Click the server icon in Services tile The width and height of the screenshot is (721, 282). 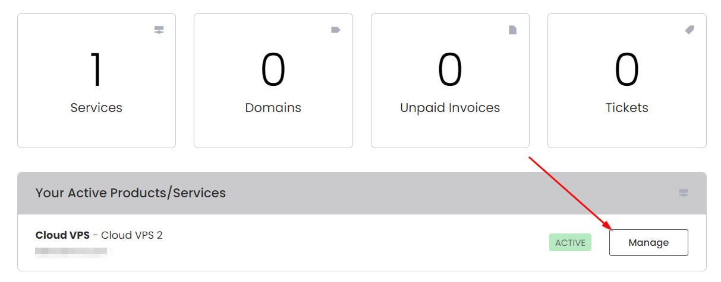[x=159, y=30]
